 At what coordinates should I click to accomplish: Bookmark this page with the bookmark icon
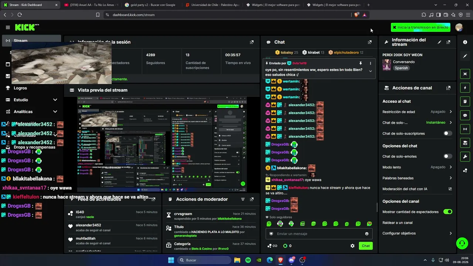pos(98,15)
